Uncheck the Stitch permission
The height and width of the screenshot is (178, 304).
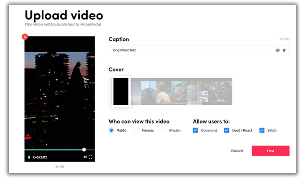pos(262,130)
